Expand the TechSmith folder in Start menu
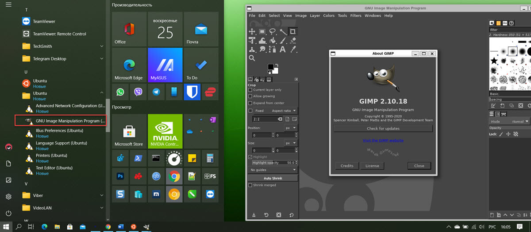The width and height of the screenshot is (531, 232). [x=102, y=46]
